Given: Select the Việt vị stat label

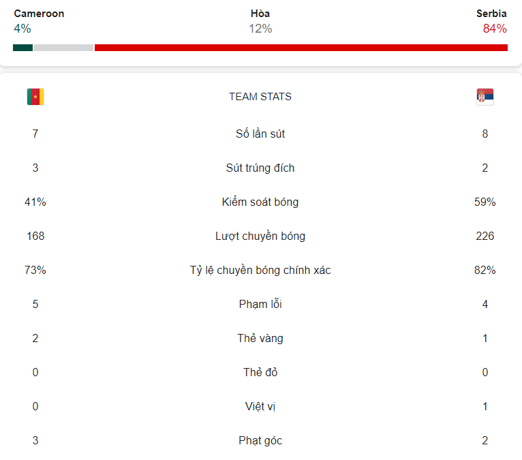Looking at the screenshot, I should click(x=260, y=406).
